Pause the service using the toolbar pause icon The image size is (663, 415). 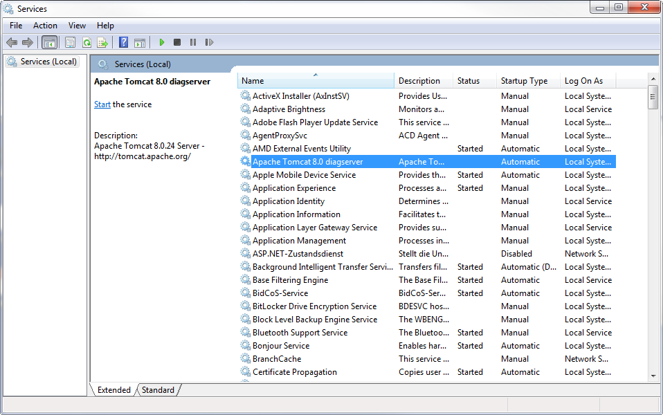(x=193, y=42)
